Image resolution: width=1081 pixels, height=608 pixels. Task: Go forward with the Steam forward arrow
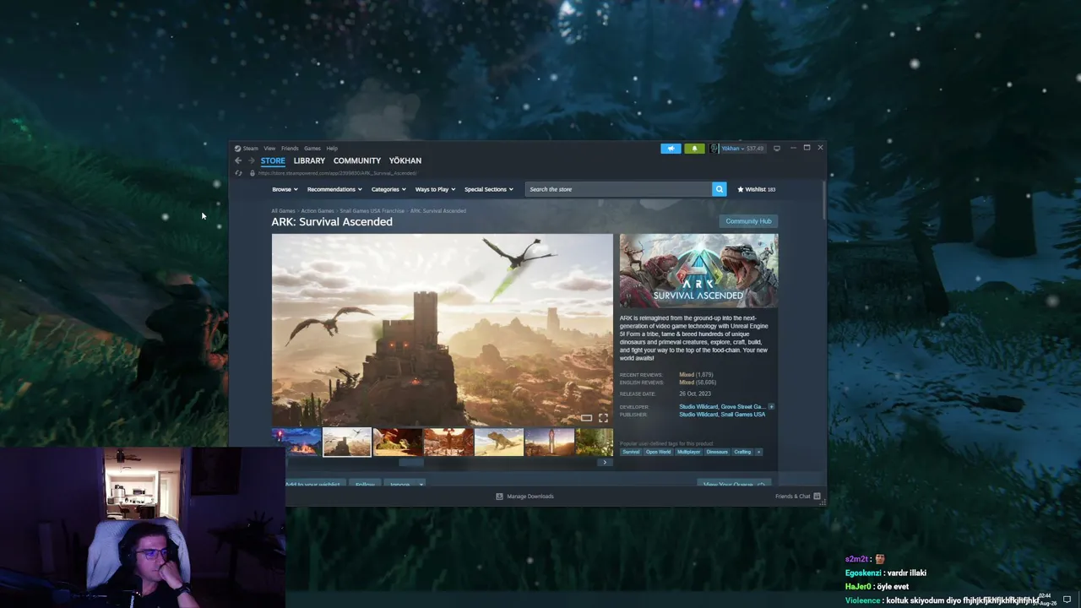pos(251,160)
